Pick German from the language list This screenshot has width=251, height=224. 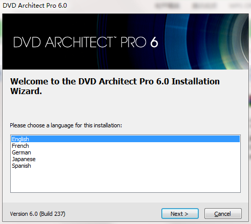pos(22,152)
